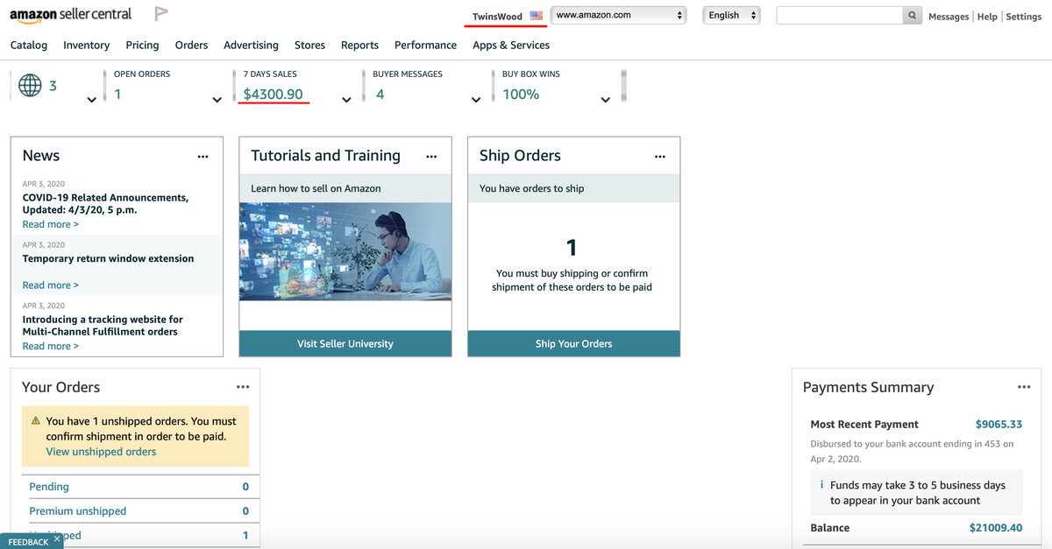The width and height of the screenshot is (1052, 549).
Task: Click the Amazon Seller Central logo
Action: coord(71,14)
